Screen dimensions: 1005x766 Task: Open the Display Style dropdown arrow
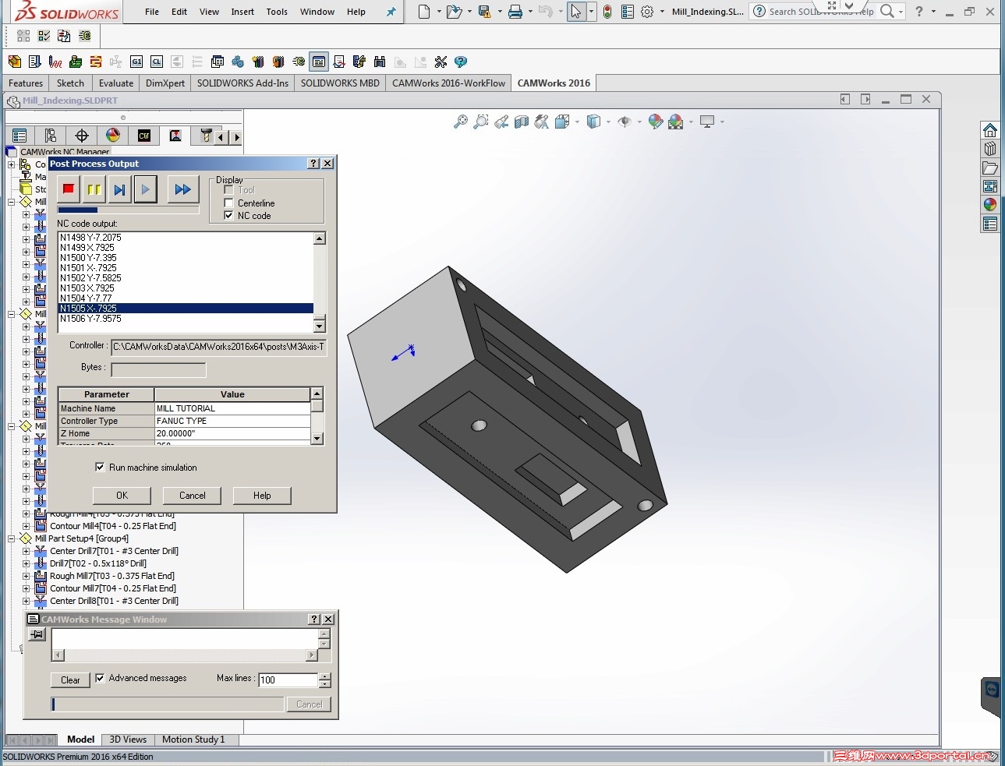(x=608, y=122)
